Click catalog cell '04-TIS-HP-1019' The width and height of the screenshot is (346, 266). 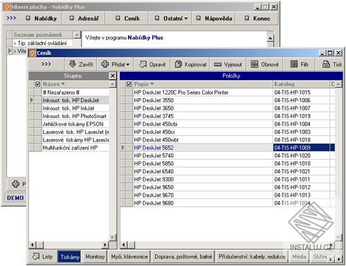tap(301, 116)
